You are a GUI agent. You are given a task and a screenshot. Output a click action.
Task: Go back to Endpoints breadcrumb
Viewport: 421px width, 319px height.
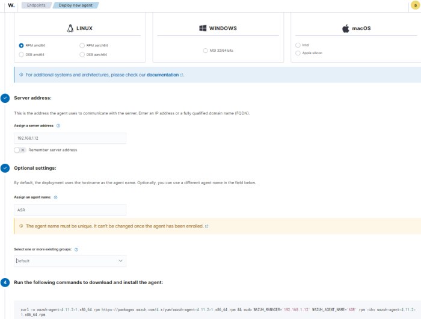point(36,5)
